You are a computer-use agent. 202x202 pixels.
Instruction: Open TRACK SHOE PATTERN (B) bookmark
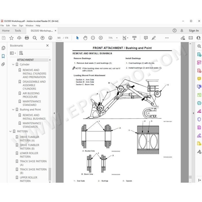[33, 171]
